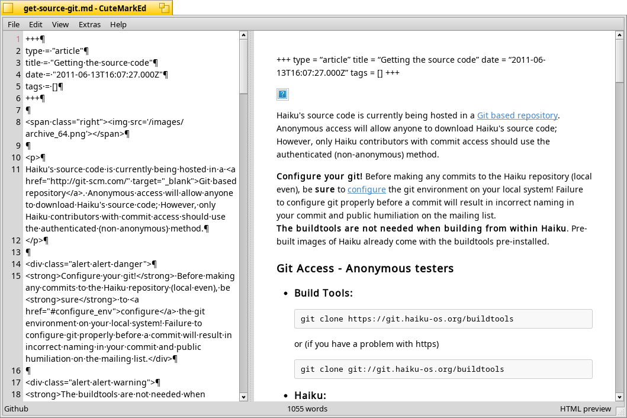This screenshot has height=418, width=627.
Task: Click the splitter handle between editor and preview
Action: (x=251, y=216)
